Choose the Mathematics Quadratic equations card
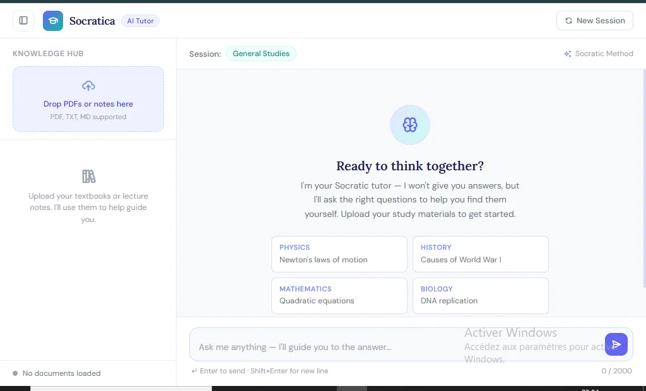Screen dimensions: 646x391 coord(339,295)
